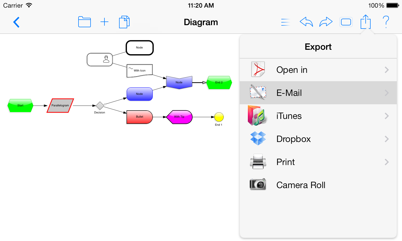402x241 pixels.
Task: Tap the Diagram title text
Action: pos(201,22)
